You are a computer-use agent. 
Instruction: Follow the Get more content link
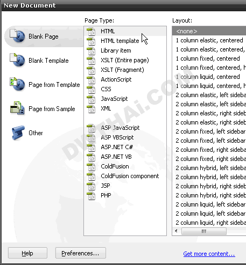[209, 254]
